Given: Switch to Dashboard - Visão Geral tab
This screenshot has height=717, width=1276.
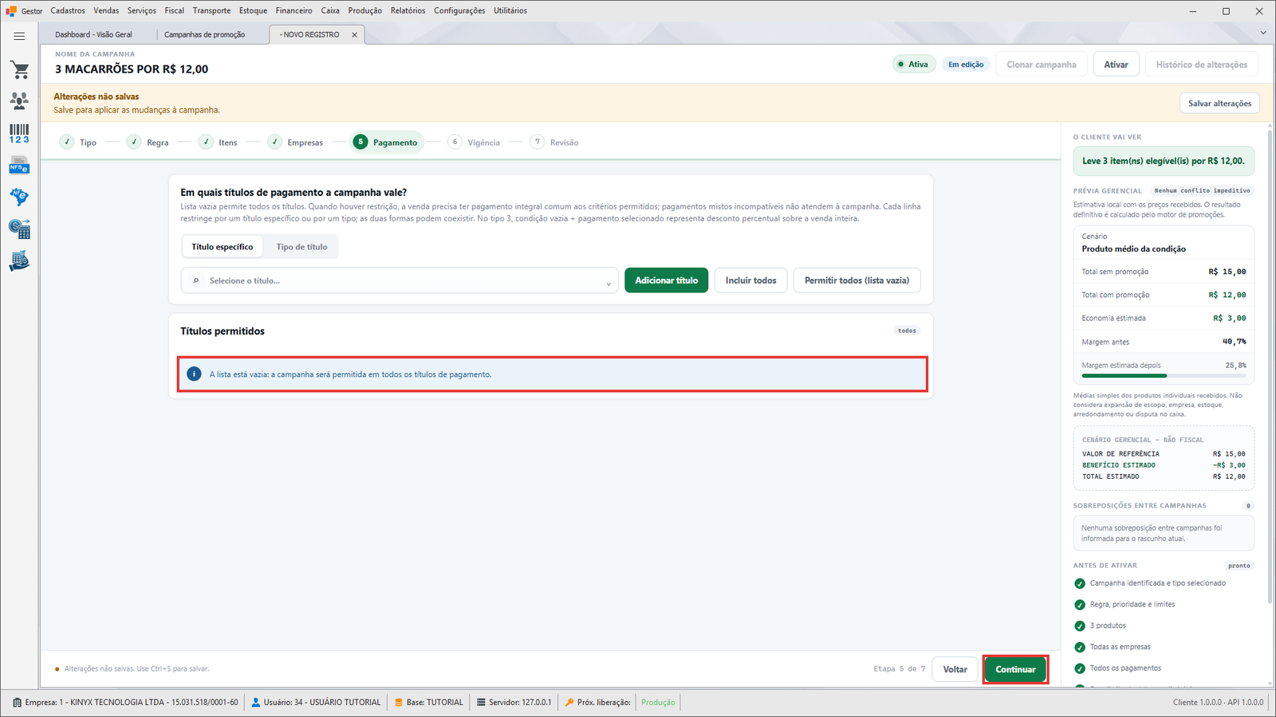Looking at the screenshot, I should click(94, 34).
